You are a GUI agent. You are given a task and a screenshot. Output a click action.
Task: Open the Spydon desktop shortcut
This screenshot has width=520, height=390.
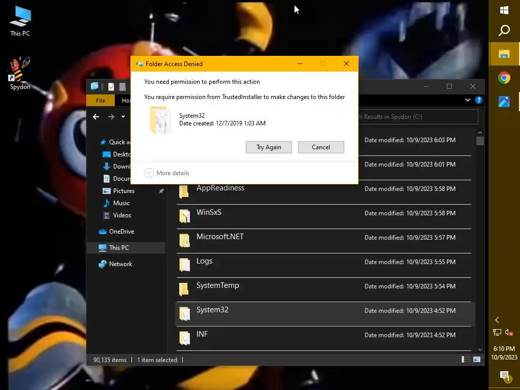pyautogui.click(x=20, y=74)
